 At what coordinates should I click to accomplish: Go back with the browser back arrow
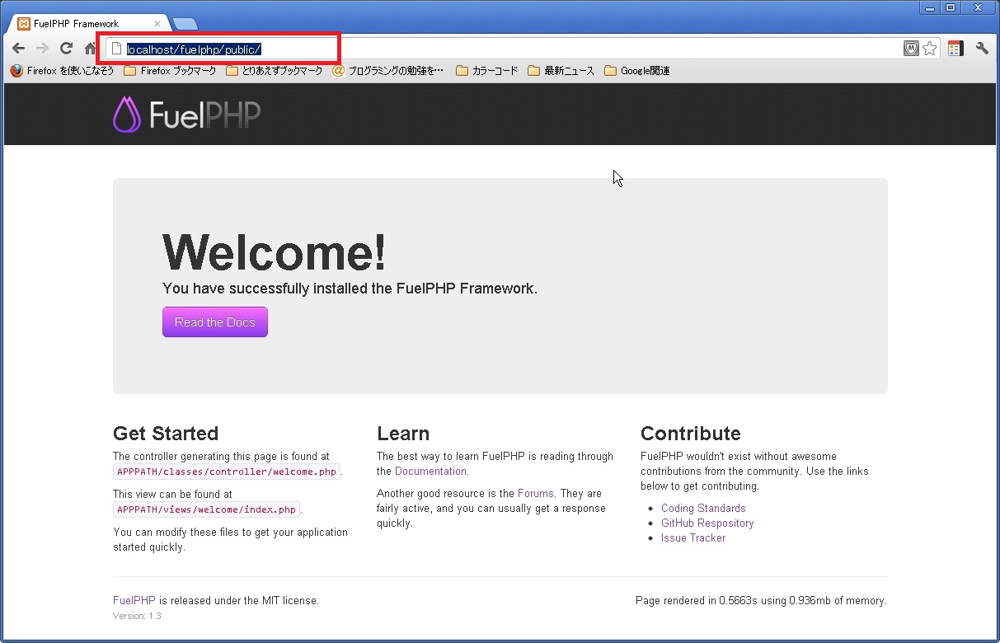tap(18, 49)
